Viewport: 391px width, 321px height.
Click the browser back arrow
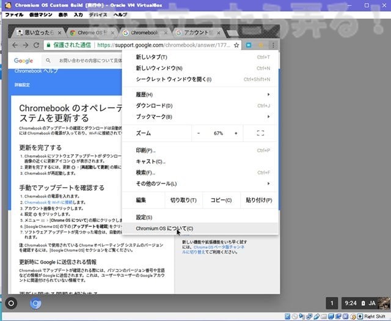click(15, 45)
